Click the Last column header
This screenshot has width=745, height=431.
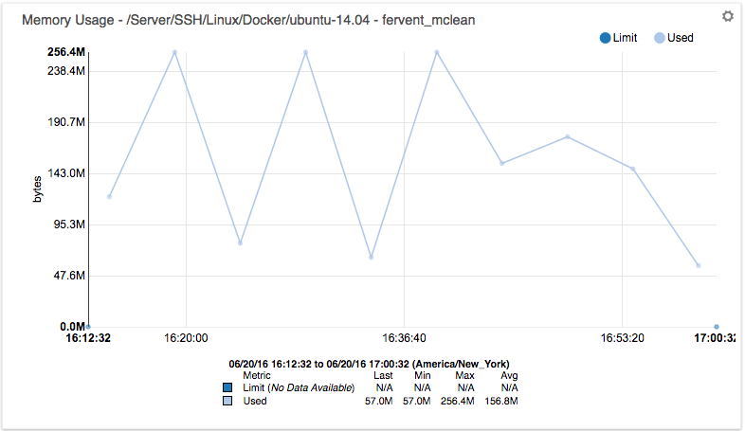[383, 375]
